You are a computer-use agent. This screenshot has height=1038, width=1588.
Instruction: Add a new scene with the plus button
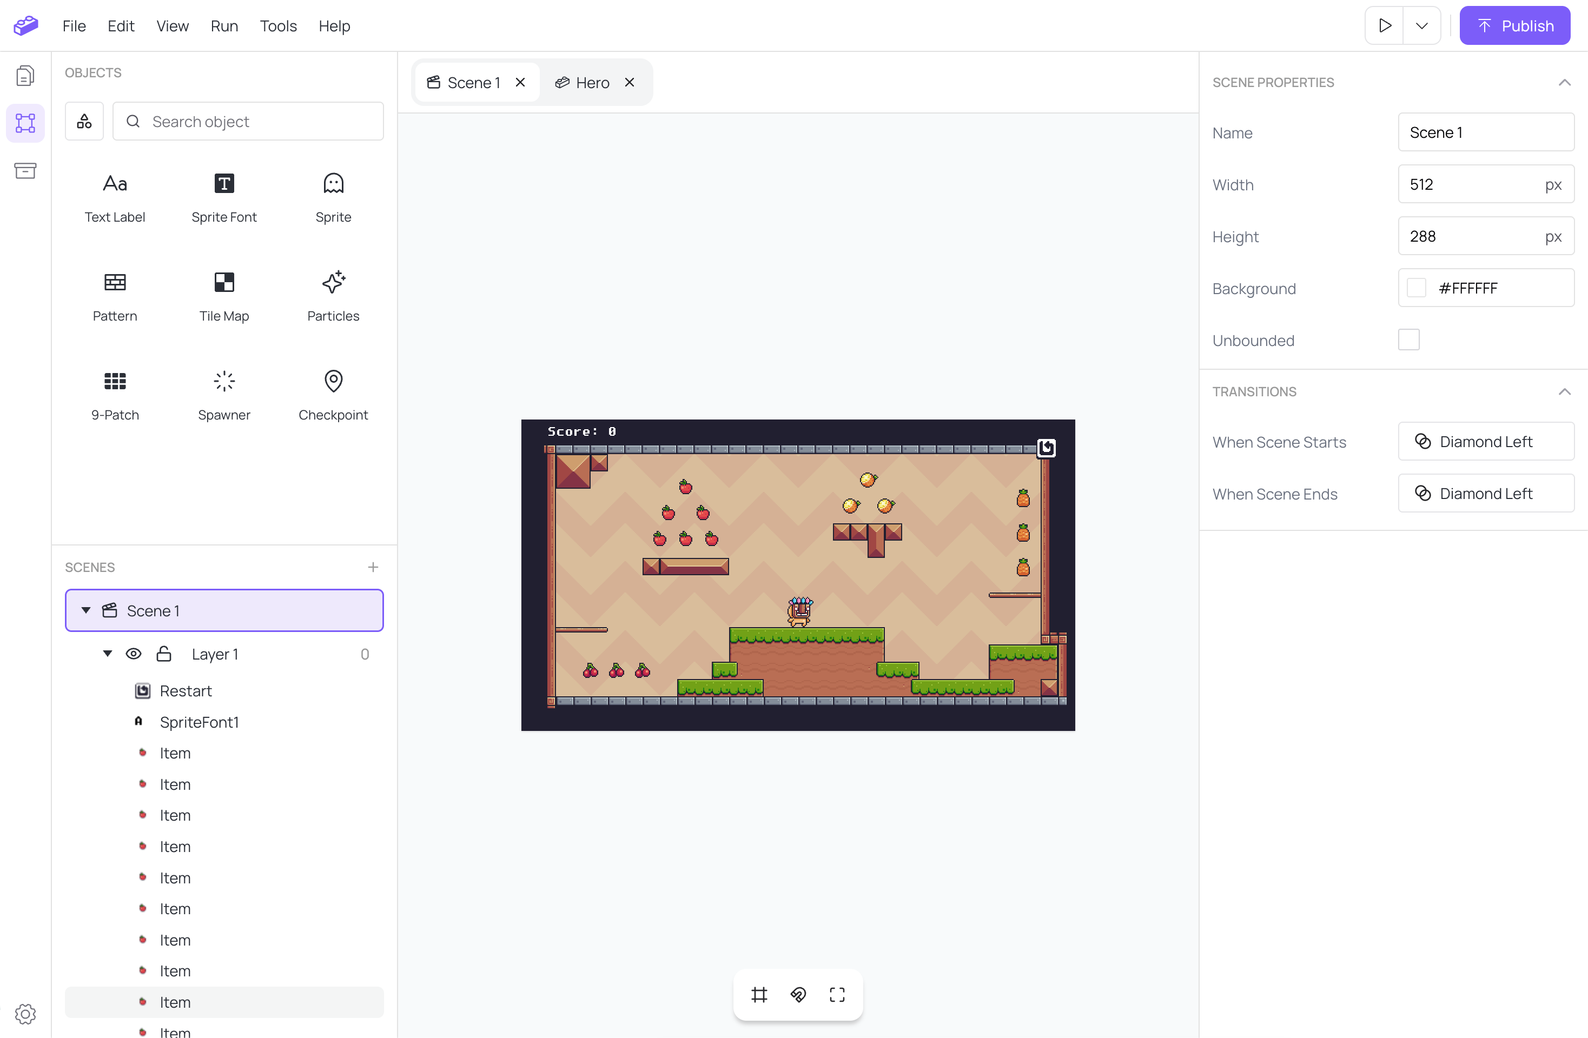pos(373,567)
